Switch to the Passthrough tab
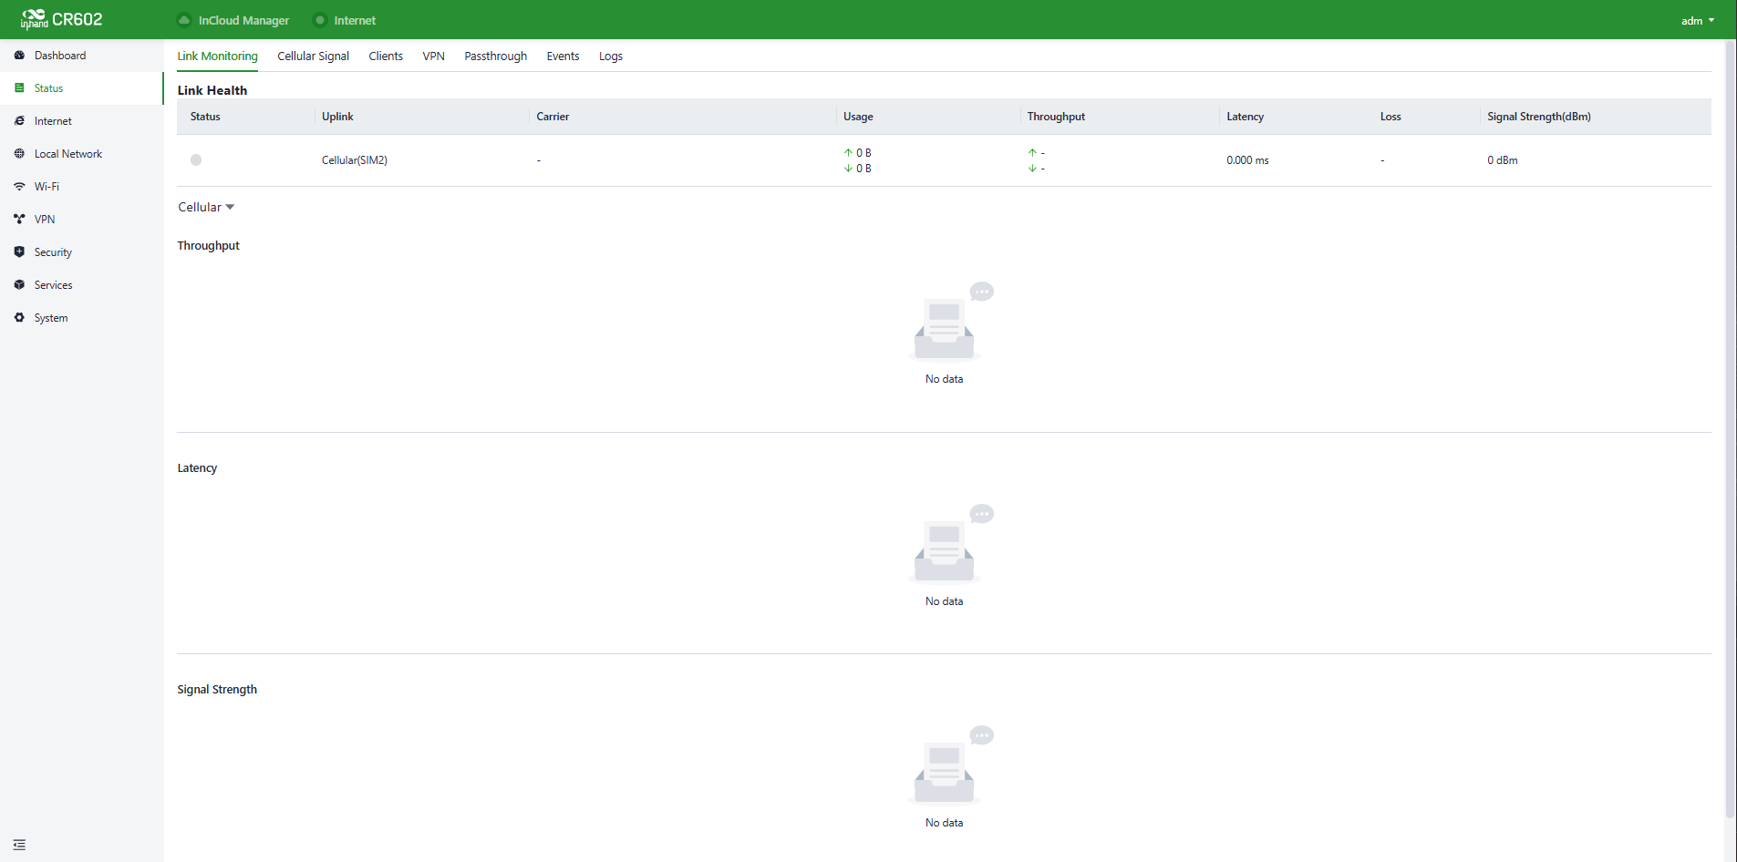1737x862 pixels. pos(495,56)
